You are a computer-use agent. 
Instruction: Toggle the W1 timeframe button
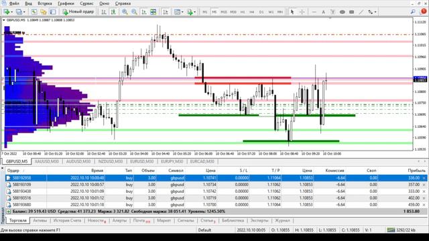(271, 12)
